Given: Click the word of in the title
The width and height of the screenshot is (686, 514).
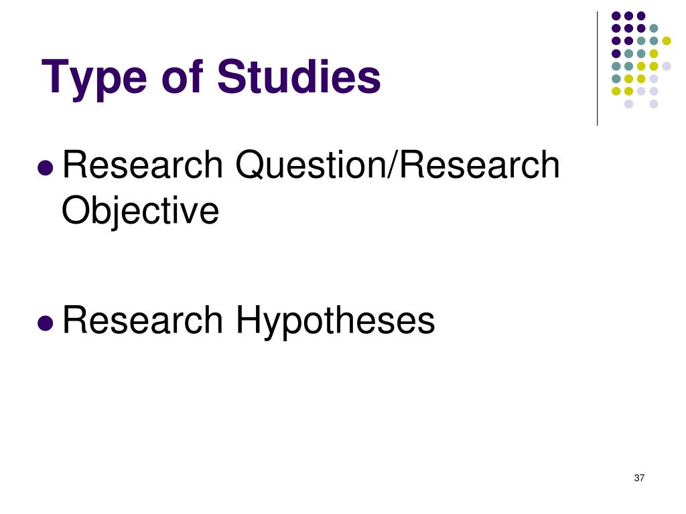Looking at the screenshot, I should (182, 76).
